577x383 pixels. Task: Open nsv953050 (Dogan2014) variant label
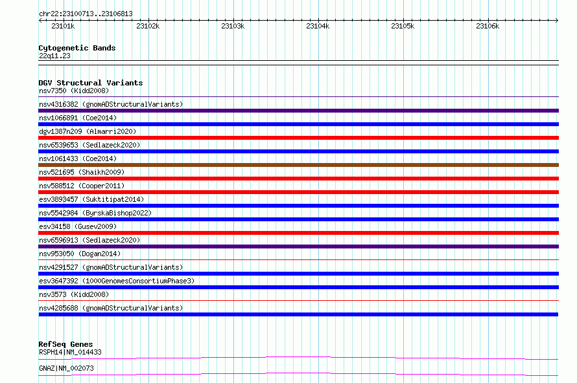point(80,254)
